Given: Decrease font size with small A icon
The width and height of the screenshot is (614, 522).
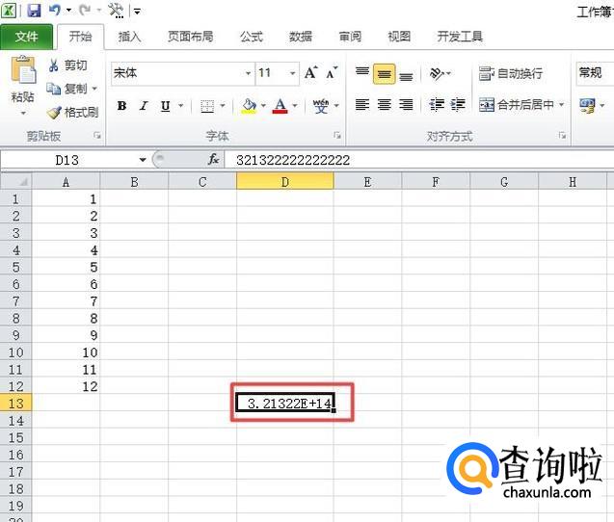Looking at the screenshot, I should tap(332, 73).
